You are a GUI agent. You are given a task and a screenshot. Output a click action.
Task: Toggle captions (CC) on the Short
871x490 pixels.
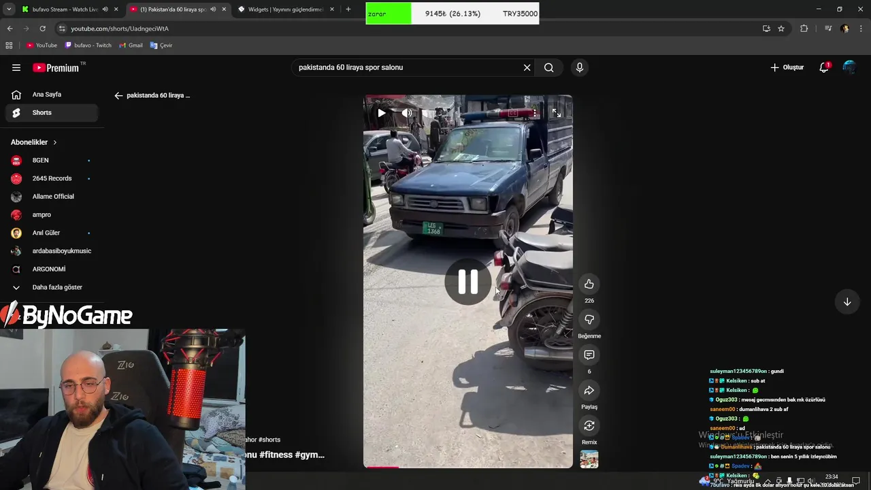click(513, 113)
